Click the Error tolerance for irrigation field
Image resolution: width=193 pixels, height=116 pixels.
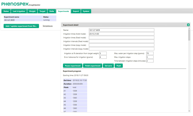click(103, 57)
